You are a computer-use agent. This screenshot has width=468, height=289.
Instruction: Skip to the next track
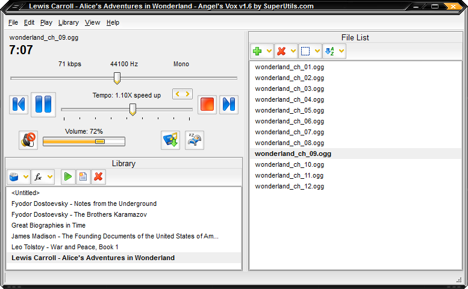pos(228,104)
